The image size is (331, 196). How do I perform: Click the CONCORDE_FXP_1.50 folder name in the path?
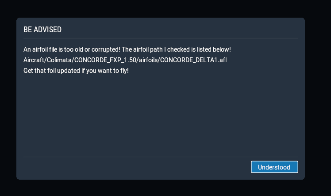pyautogui.click(x=105, y=60)
